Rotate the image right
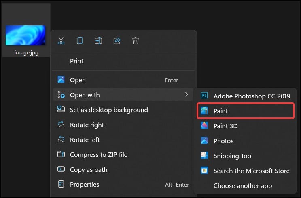301x198 pixels. 87,125
